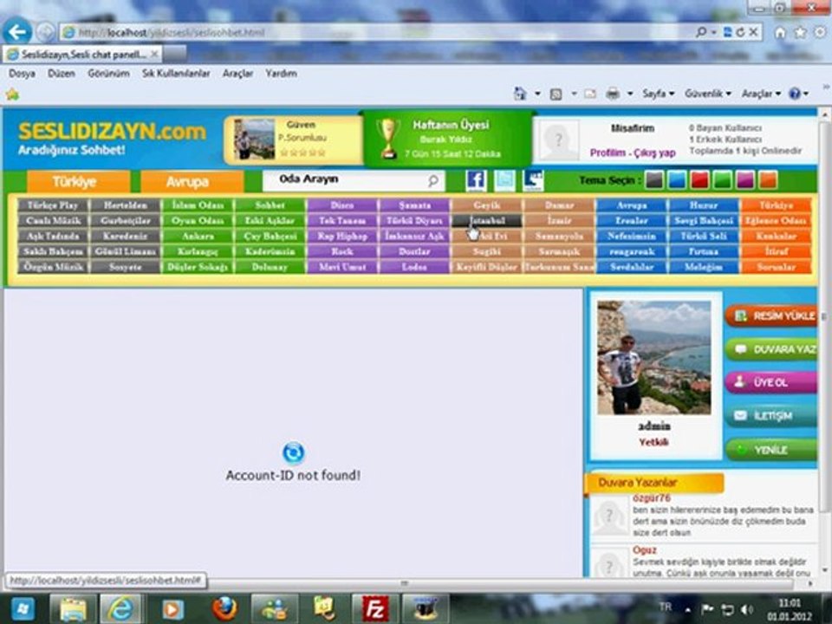
Task: Click the admin profile photo
Action: [653, 357]
